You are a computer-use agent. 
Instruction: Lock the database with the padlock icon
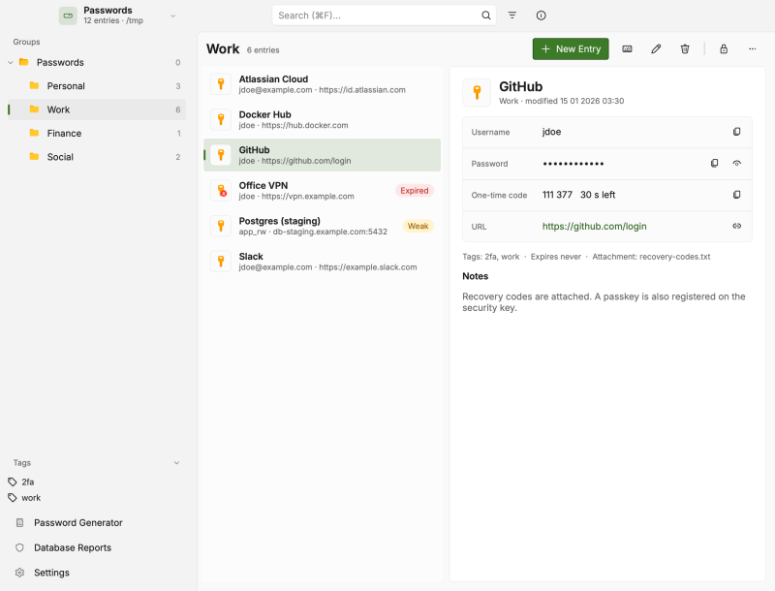coord(723,48)
